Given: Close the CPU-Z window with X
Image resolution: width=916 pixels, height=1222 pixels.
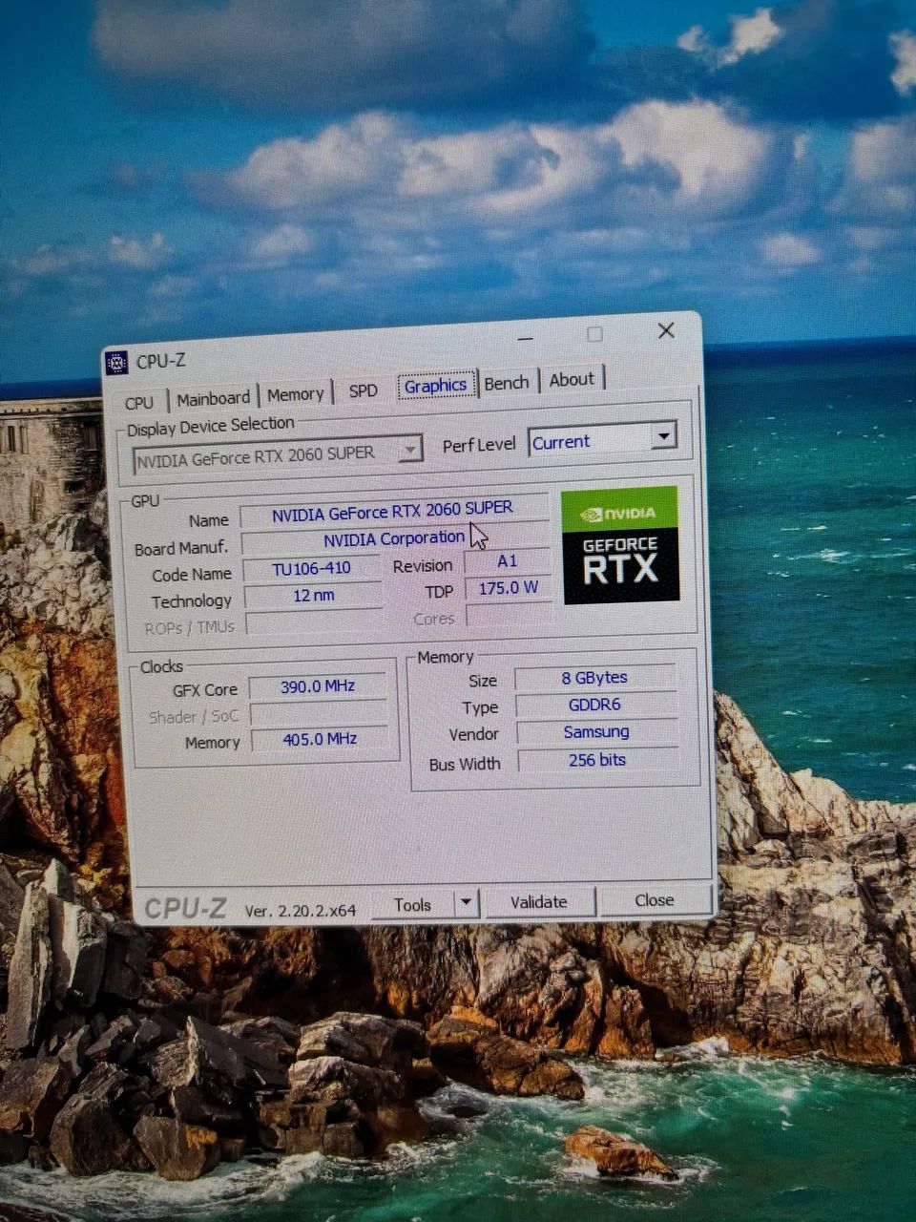Looking at the screenshot, I should [666, 330].
